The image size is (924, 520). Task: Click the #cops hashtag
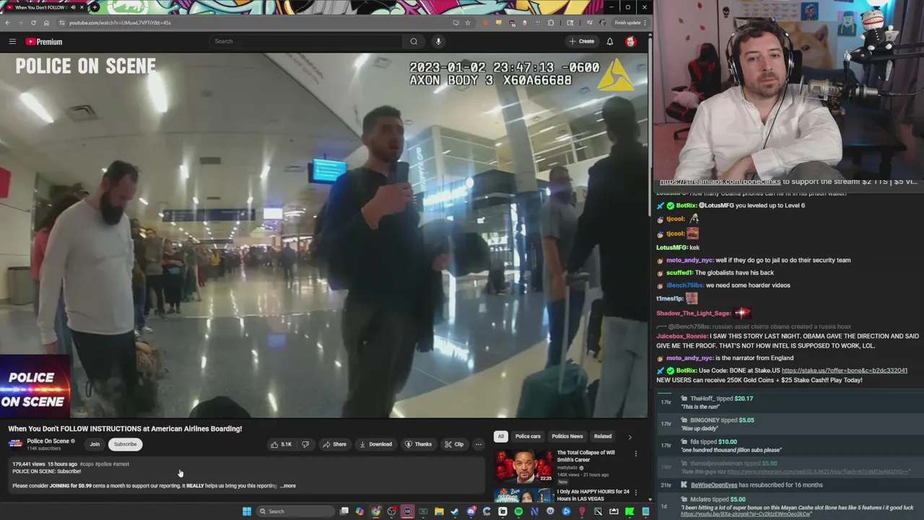87,464
